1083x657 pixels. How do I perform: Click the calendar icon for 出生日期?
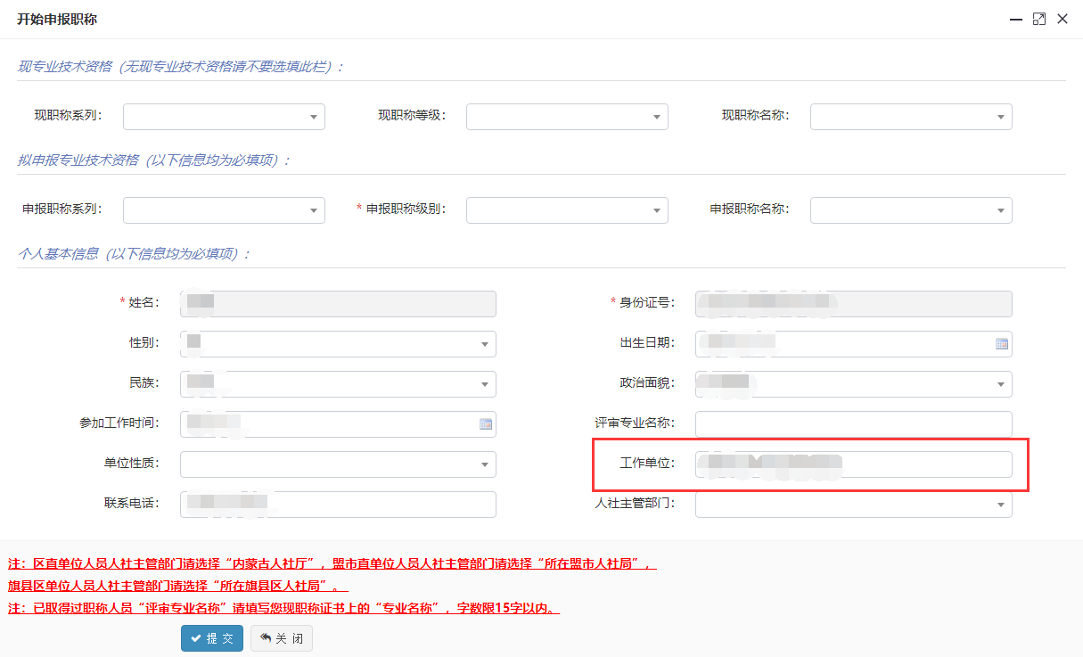(1001, 344)
